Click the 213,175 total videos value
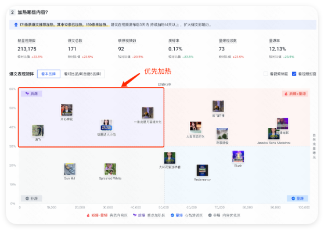The height and width of the screenshot is (230, 324). [27, 49]
